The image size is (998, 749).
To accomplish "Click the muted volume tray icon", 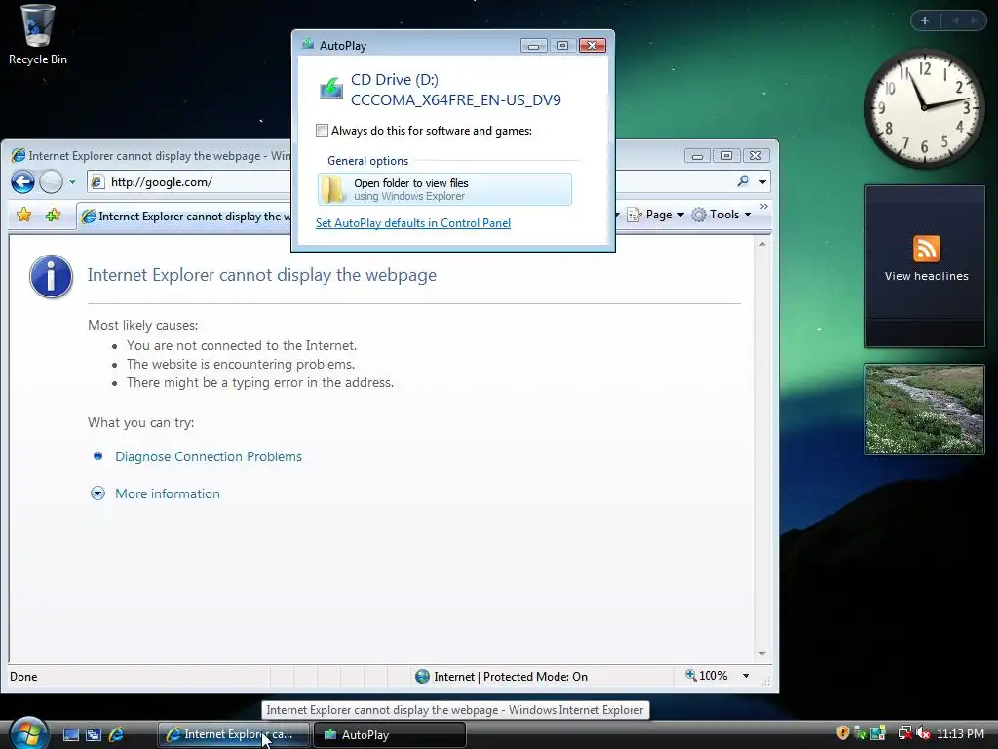I will [923, 733].
